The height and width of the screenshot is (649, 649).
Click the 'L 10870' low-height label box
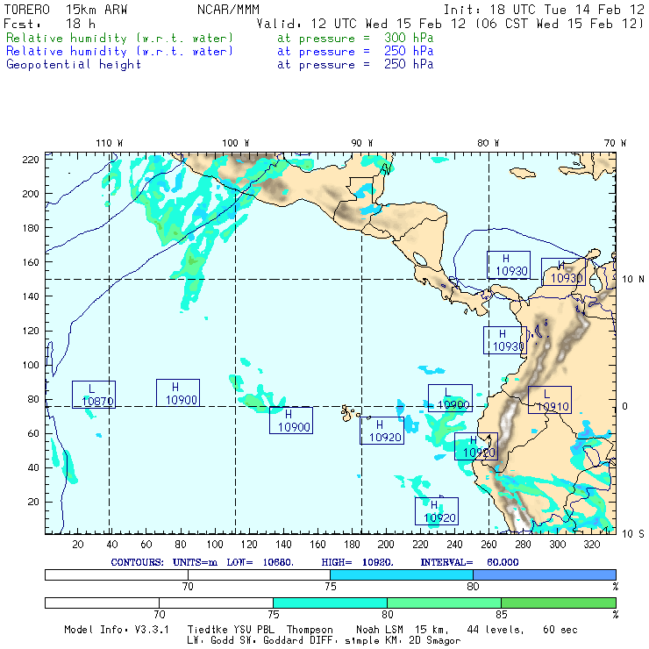pos(94,395)
